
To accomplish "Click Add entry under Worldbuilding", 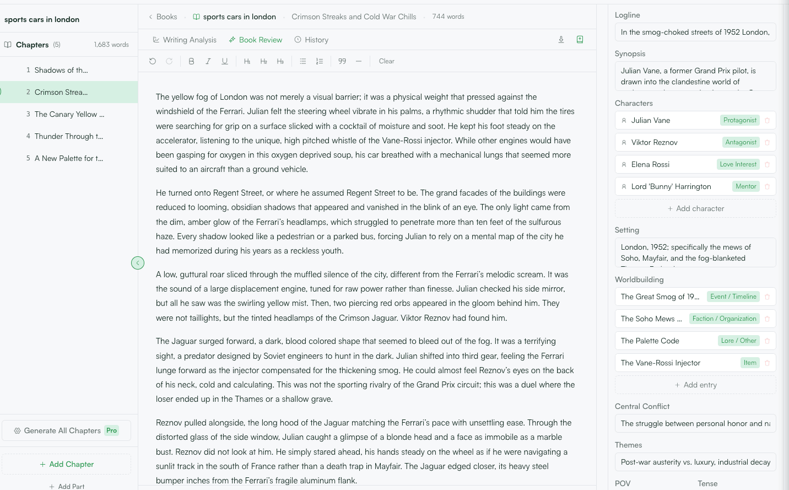I will 695,385.
